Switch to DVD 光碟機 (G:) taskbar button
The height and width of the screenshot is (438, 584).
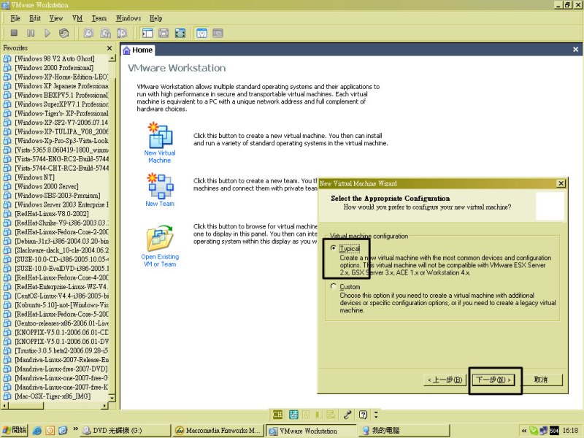(125, 431)
